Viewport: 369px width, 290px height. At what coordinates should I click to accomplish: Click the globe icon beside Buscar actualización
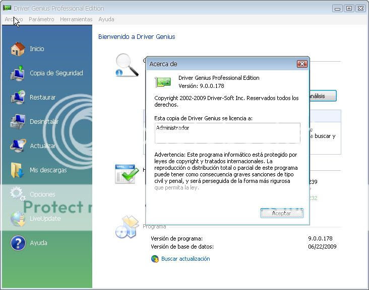(155, 259)
